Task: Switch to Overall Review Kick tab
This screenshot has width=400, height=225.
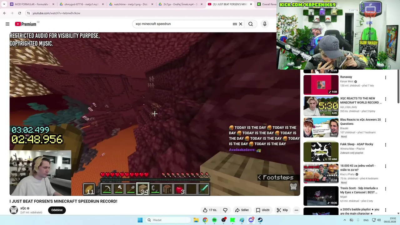Action: [x=266, y=4]
